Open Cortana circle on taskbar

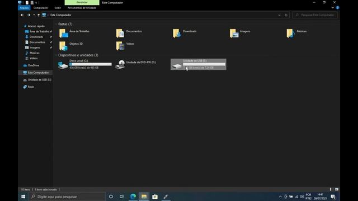point(111,197)
